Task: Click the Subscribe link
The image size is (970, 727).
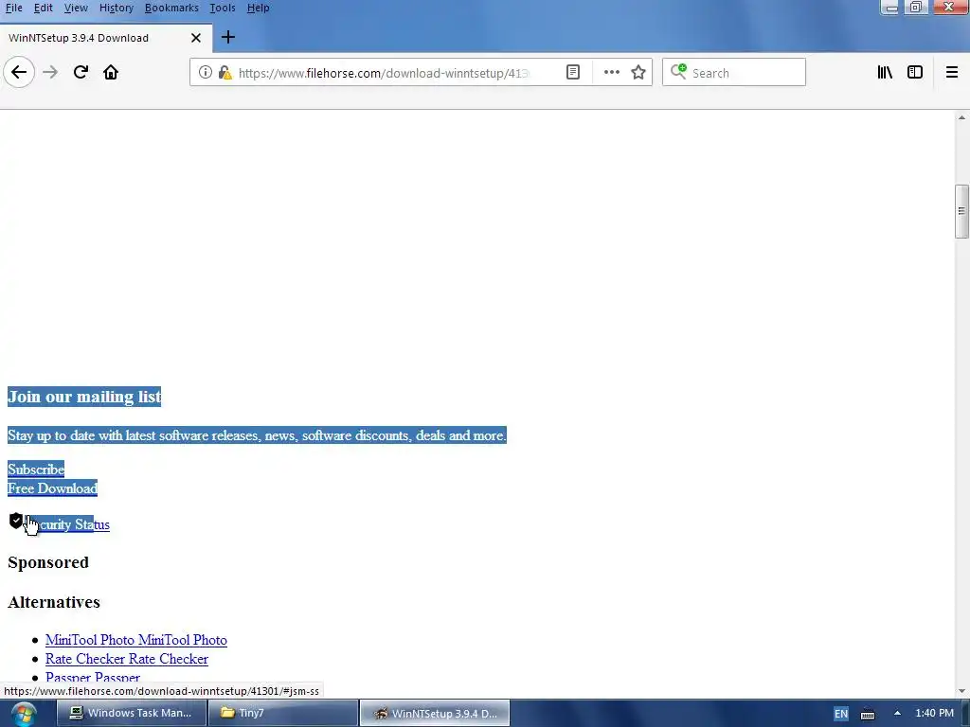Action: coord(36,470)
